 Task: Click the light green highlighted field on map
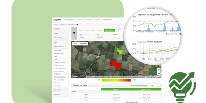120,51
